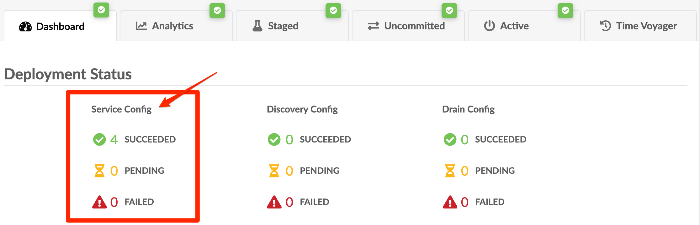700x225 pixels.
Task: Click Service Config pending hourglass icon
Action: 99,171
